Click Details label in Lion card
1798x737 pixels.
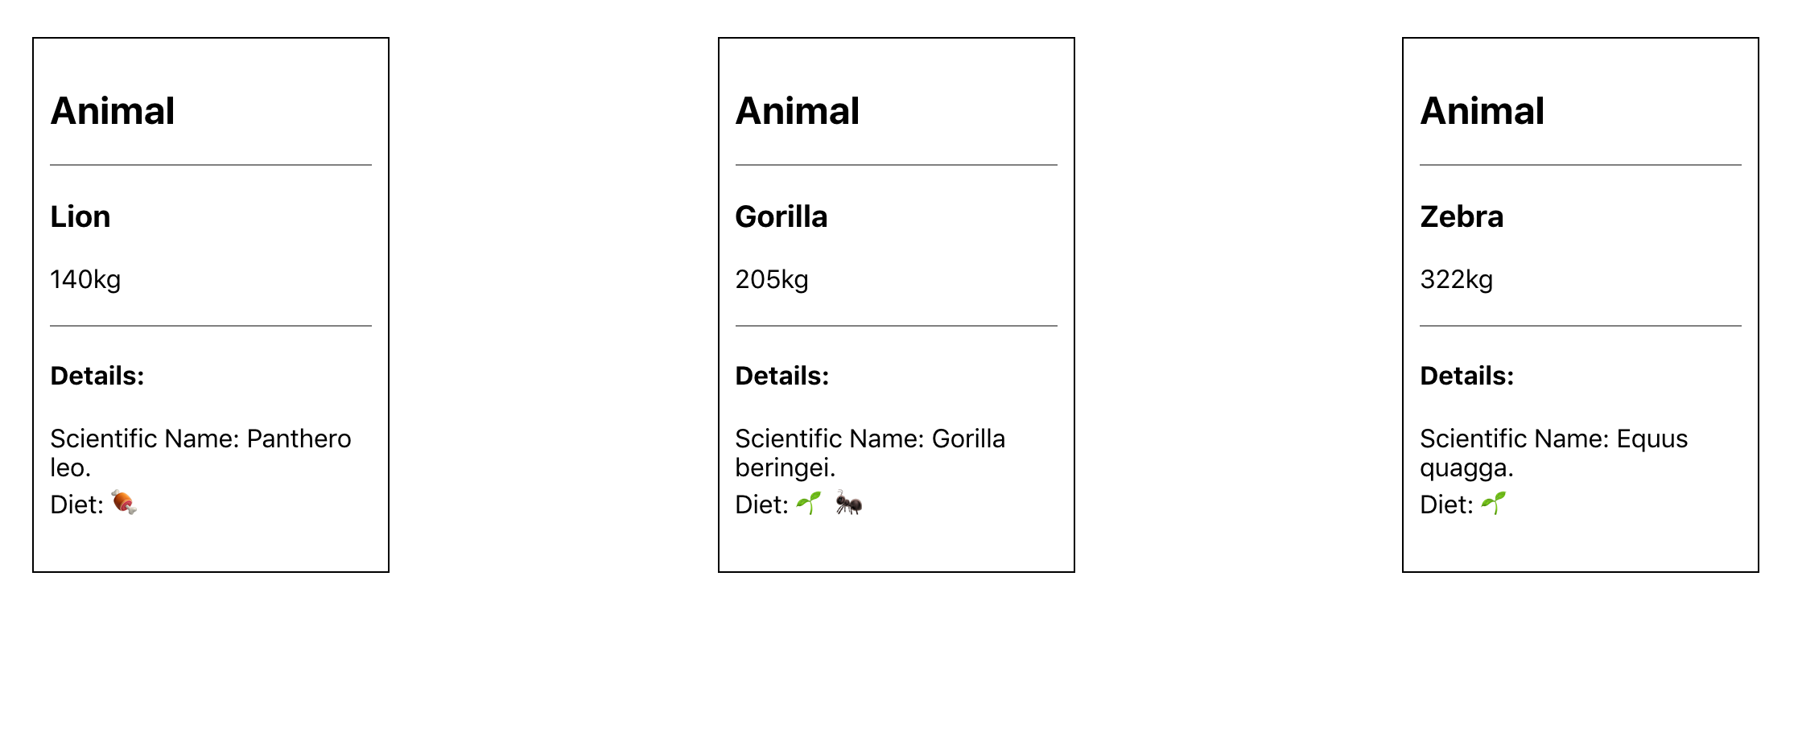(97, 376)
